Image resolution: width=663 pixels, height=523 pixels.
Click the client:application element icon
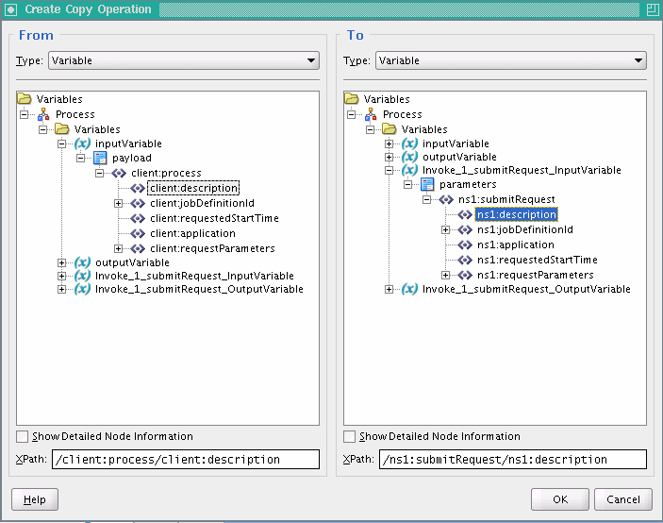138,233
